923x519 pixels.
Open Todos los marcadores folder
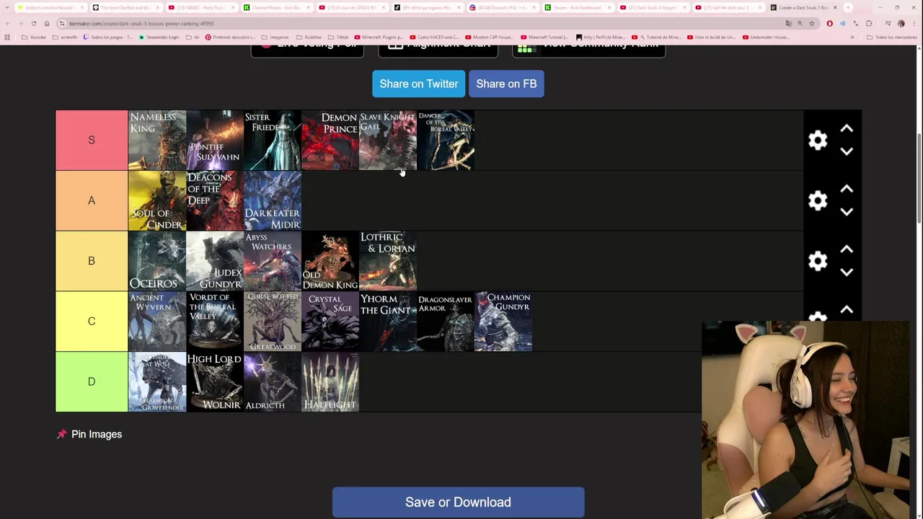[891, 37]
